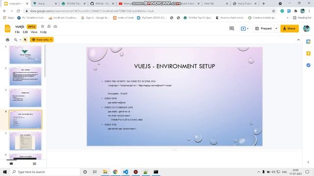The image size is (314, 176).
Task: Open the Windows Start menu
Action: [x=5, y=172]
